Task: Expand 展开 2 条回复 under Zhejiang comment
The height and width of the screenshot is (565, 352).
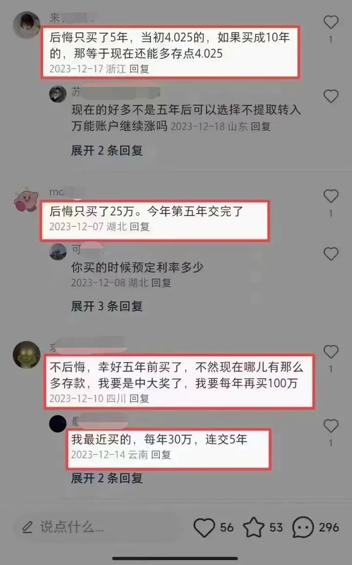Action: 107,150
